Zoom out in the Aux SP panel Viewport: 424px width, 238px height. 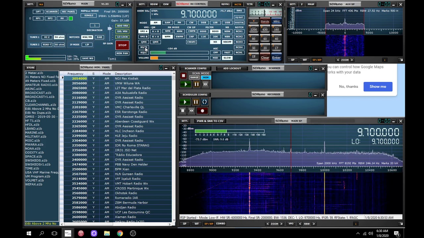(x=338, y=60)
